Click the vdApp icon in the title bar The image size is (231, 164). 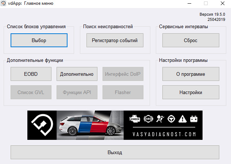3,3
